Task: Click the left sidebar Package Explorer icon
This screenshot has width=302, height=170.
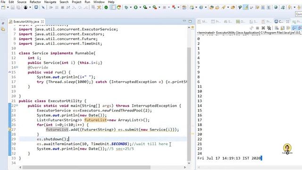Action: 3,29
